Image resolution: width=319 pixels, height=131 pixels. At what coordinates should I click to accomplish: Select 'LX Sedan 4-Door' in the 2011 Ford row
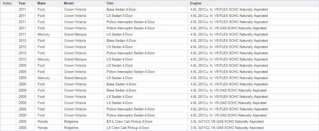(120, 16)
